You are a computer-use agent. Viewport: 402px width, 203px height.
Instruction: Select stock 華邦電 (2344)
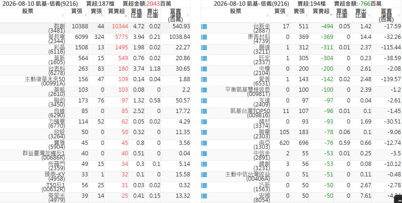(57, 39)
